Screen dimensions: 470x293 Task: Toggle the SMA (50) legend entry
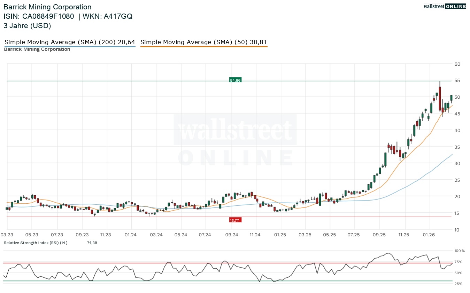(x=203, y=42)
